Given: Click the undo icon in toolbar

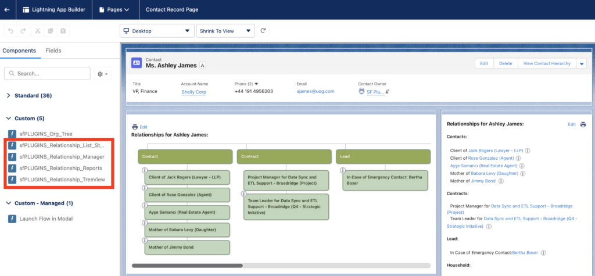Looking at the screenshot, I should coord(10,31).
